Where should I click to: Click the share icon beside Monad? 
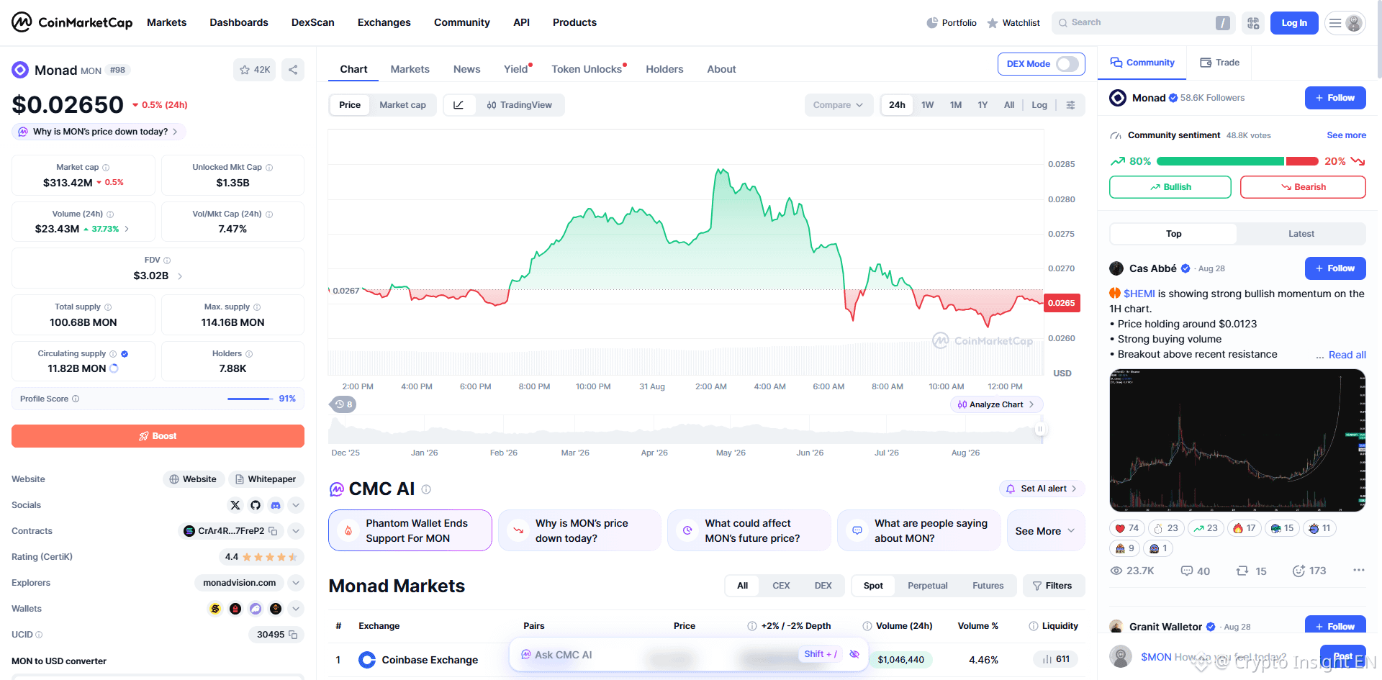[x=293, y=70]
